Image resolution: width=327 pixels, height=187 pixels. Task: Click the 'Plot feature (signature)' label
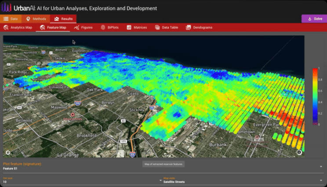click(22, 164)
